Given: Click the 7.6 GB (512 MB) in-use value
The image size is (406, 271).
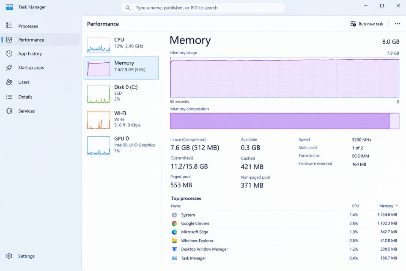Looking at the screenshot, I should 195,147.
